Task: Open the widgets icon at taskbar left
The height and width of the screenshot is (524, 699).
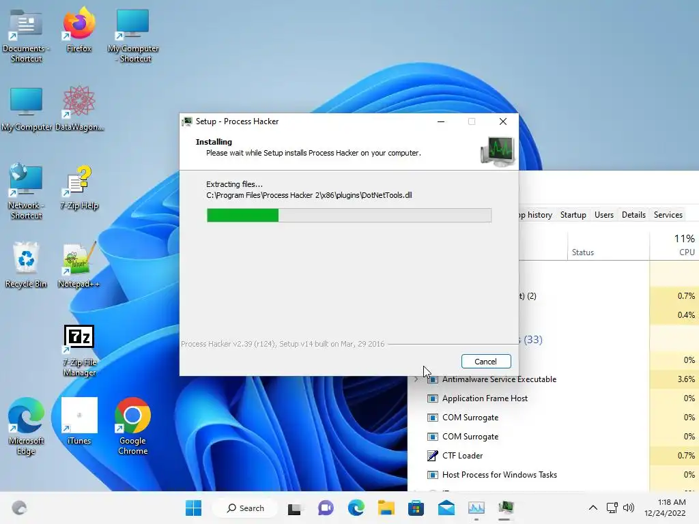Action: [x=19, y=508]
